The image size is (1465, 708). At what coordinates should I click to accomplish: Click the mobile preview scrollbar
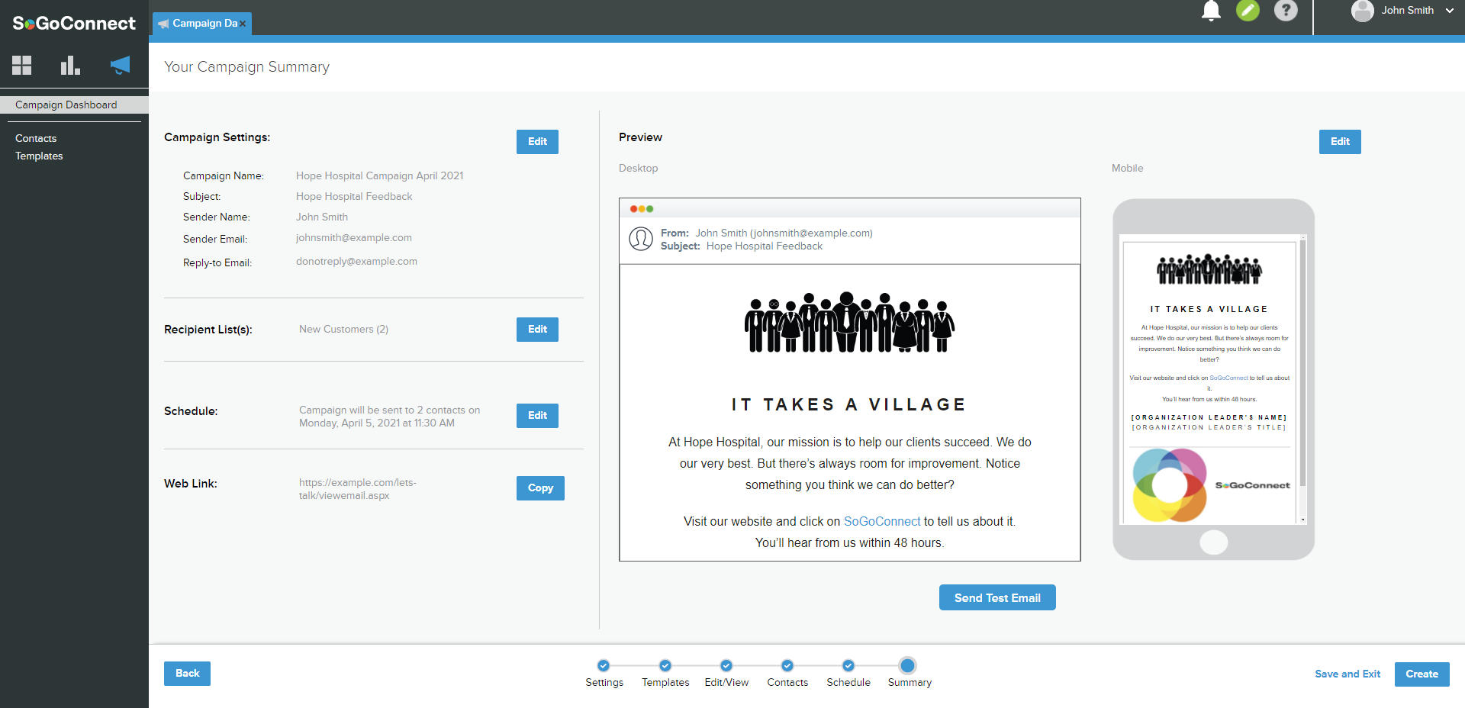(1303, 363)
